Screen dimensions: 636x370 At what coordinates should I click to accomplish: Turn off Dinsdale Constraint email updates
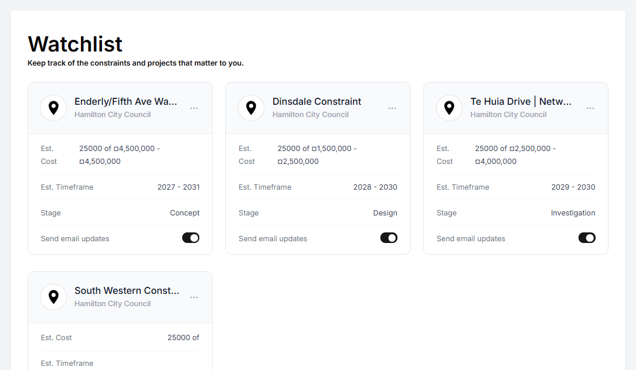pyautogui.click(x=389, y=238)
